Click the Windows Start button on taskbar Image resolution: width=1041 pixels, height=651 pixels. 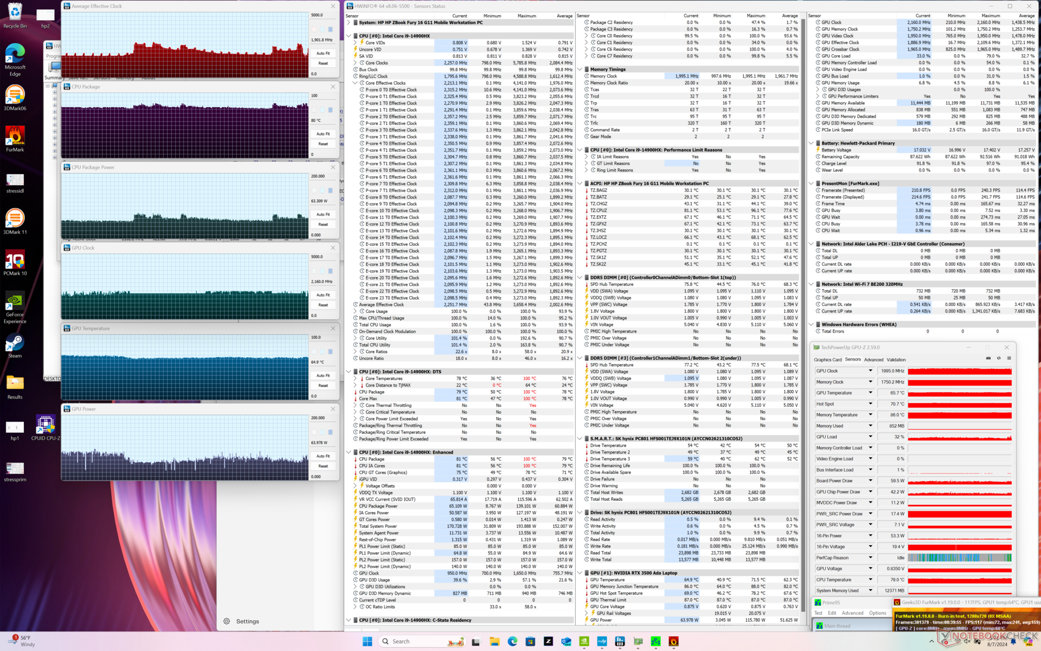[367, 641]
